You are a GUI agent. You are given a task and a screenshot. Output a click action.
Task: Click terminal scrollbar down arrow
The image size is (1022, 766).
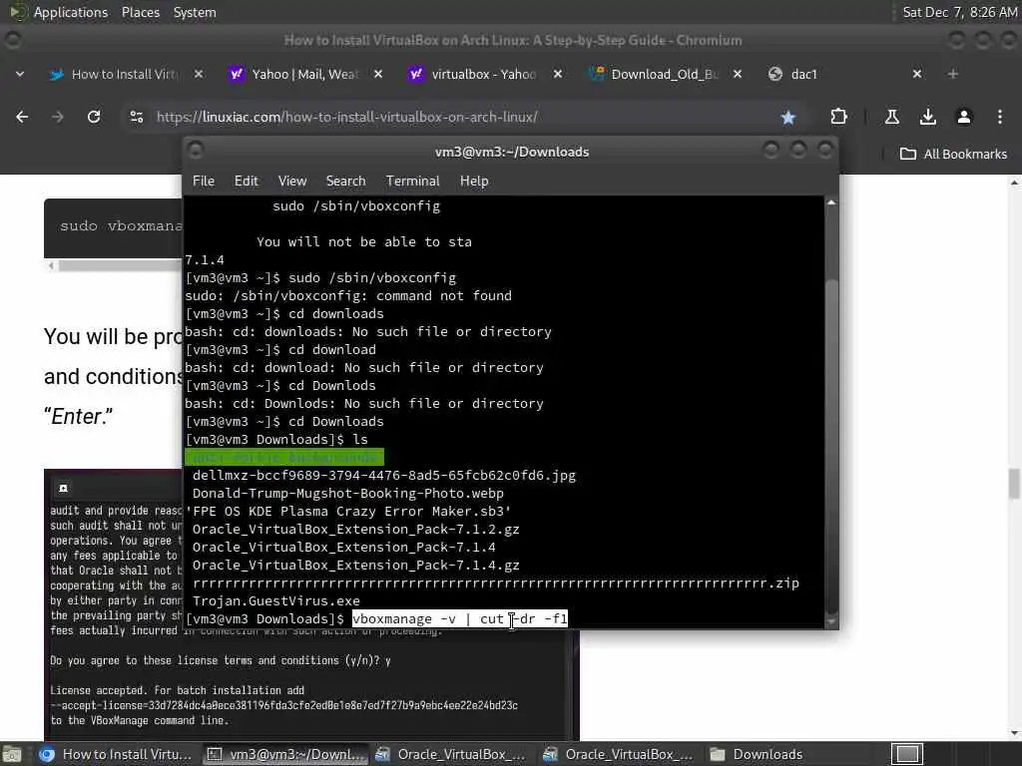(x=831, y=621)
